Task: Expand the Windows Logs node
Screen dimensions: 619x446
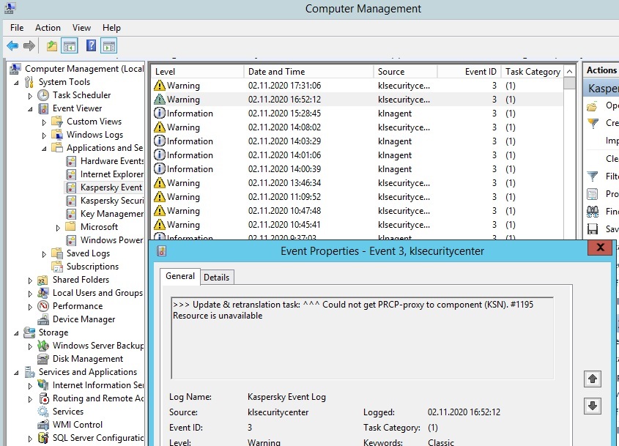Action: point(44,135)
